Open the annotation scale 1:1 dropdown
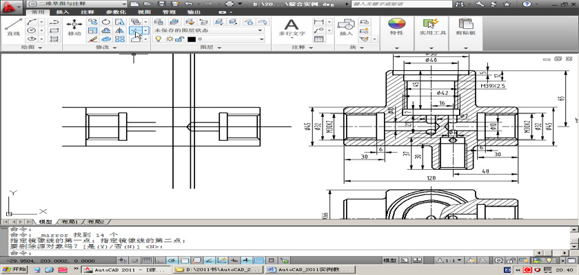Screen dimensions: 579x275 click(449, 261)
